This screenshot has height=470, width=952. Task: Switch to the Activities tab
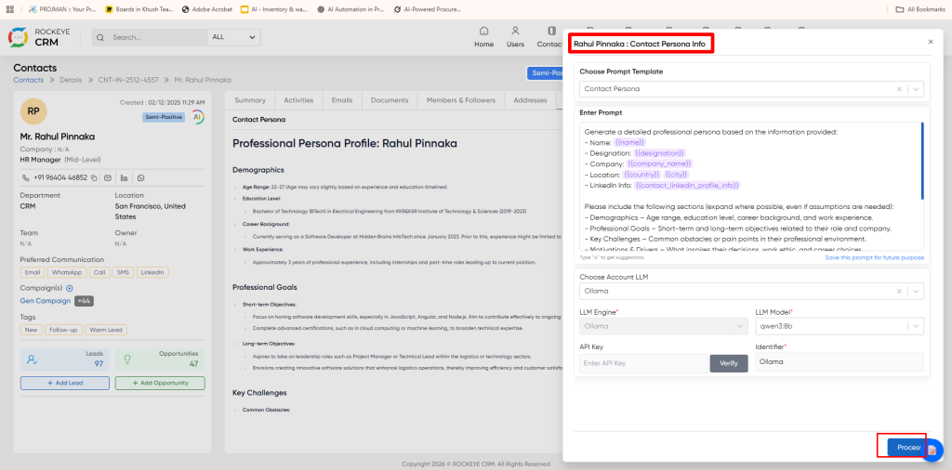coord(298,100)
